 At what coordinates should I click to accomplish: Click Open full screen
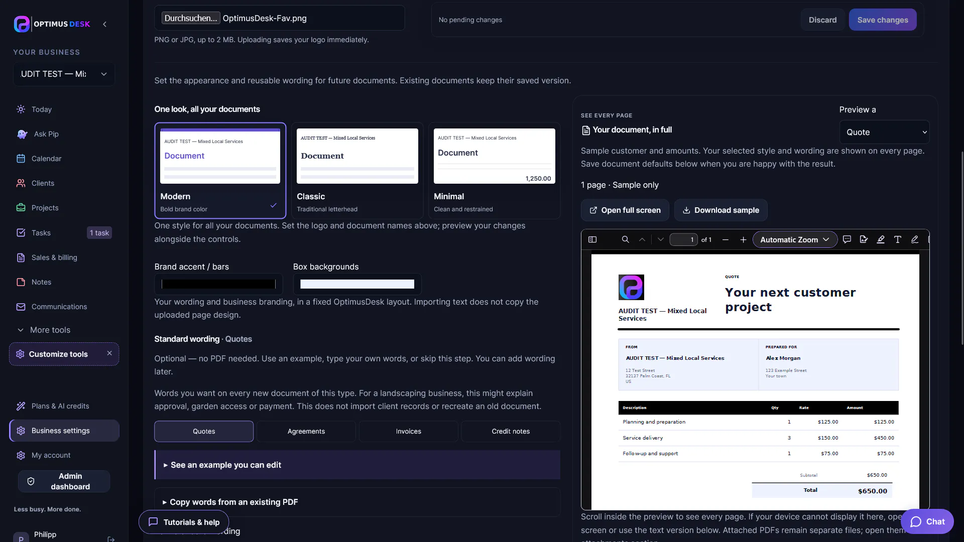click(625, 210)
